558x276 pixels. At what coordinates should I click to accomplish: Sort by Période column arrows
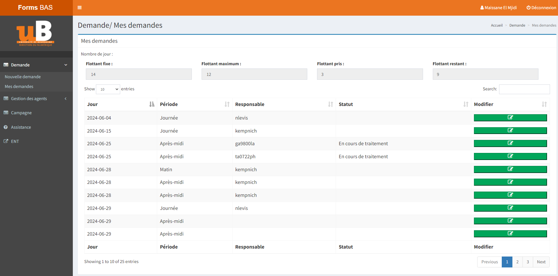click(227, 104)
